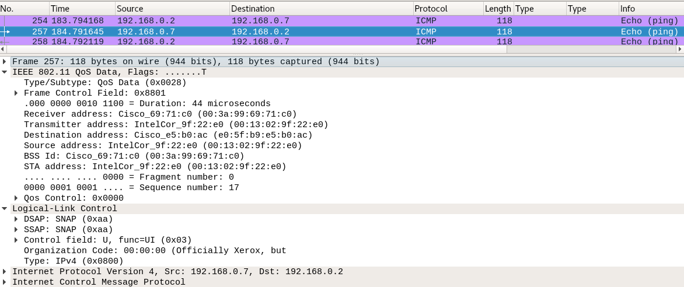Click the Protocol column header
Image resolution: width=684 pixels, height=287 pixels.
coord(448,9)
